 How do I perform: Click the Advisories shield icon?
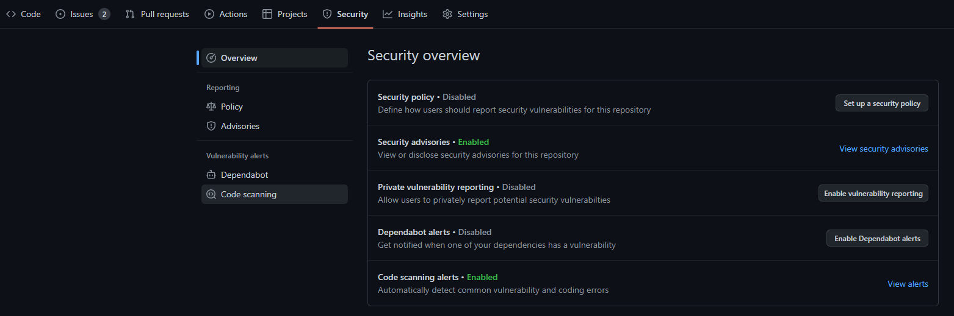click(211, 126)
